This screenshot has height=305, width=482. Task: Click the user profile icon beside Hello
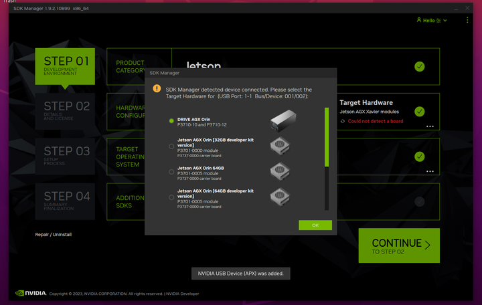[x=418, y=20]
